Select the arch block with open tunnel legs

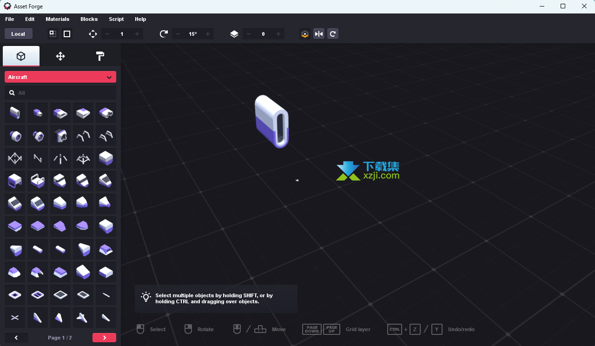38,272
